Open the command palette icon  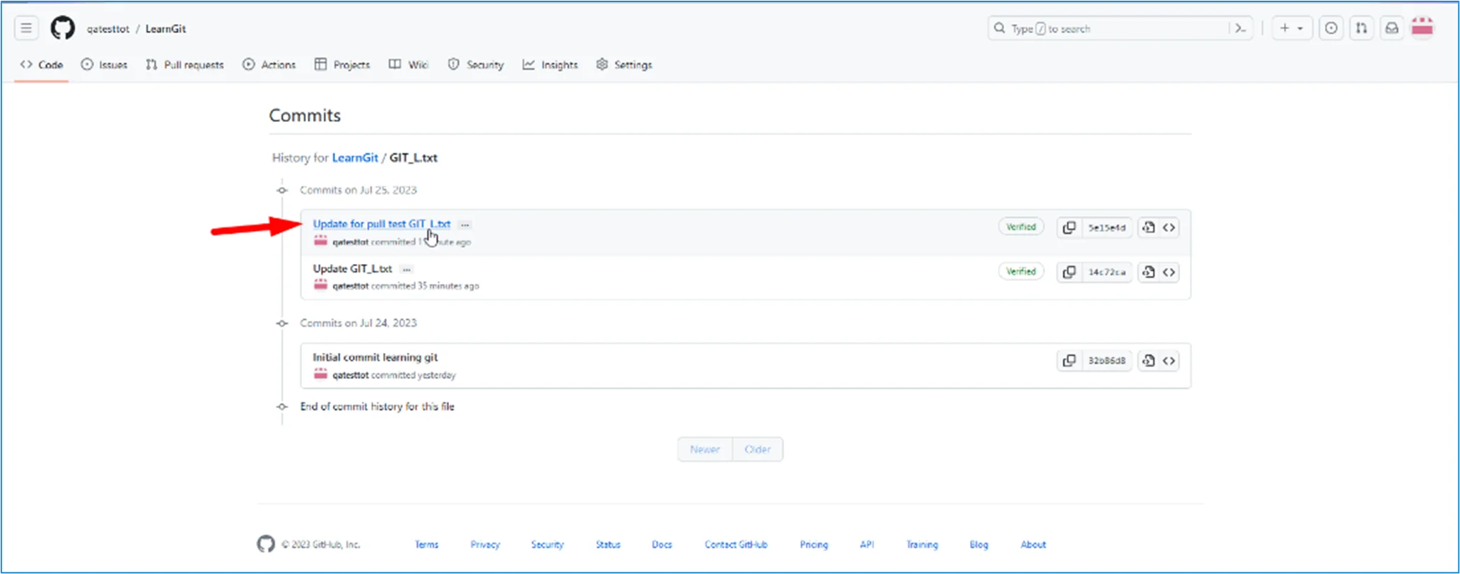[x=1240, y=28]
